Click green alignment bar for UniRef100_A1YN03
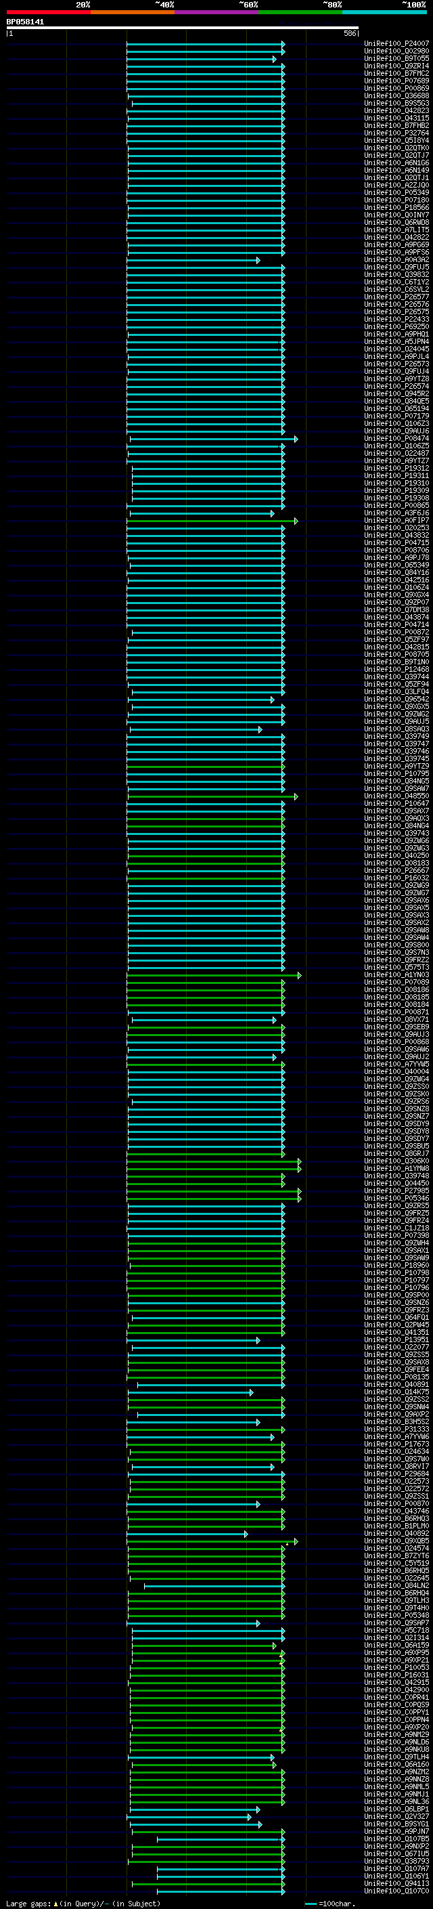433x1909 pixels. point(214,975)
